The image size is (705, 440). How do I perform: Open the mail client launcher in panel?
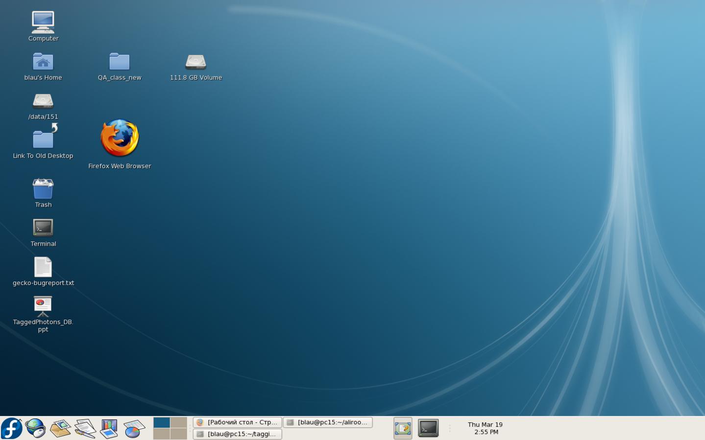click(60, 428)
